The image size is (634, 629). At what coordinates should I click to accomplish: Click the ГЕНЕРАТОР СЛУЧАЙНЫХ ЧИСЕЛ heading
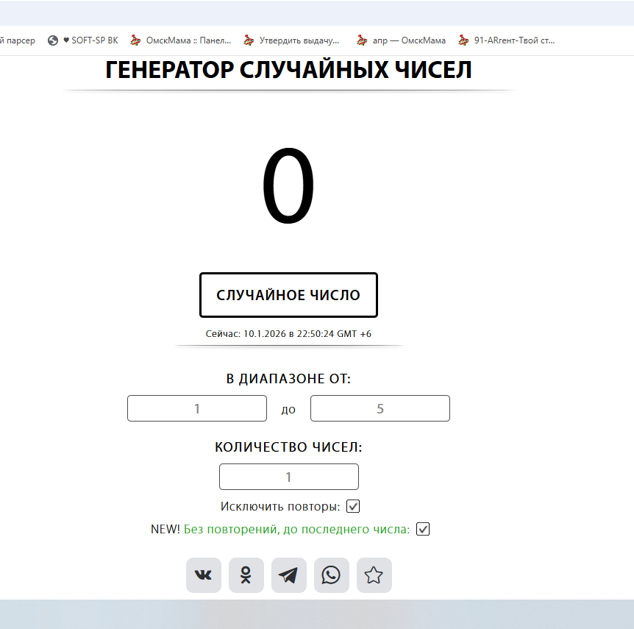[288, 69]
